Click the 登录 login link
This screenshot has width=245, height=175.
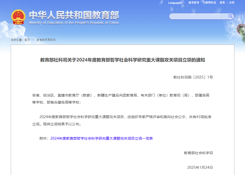click(222, 3)
